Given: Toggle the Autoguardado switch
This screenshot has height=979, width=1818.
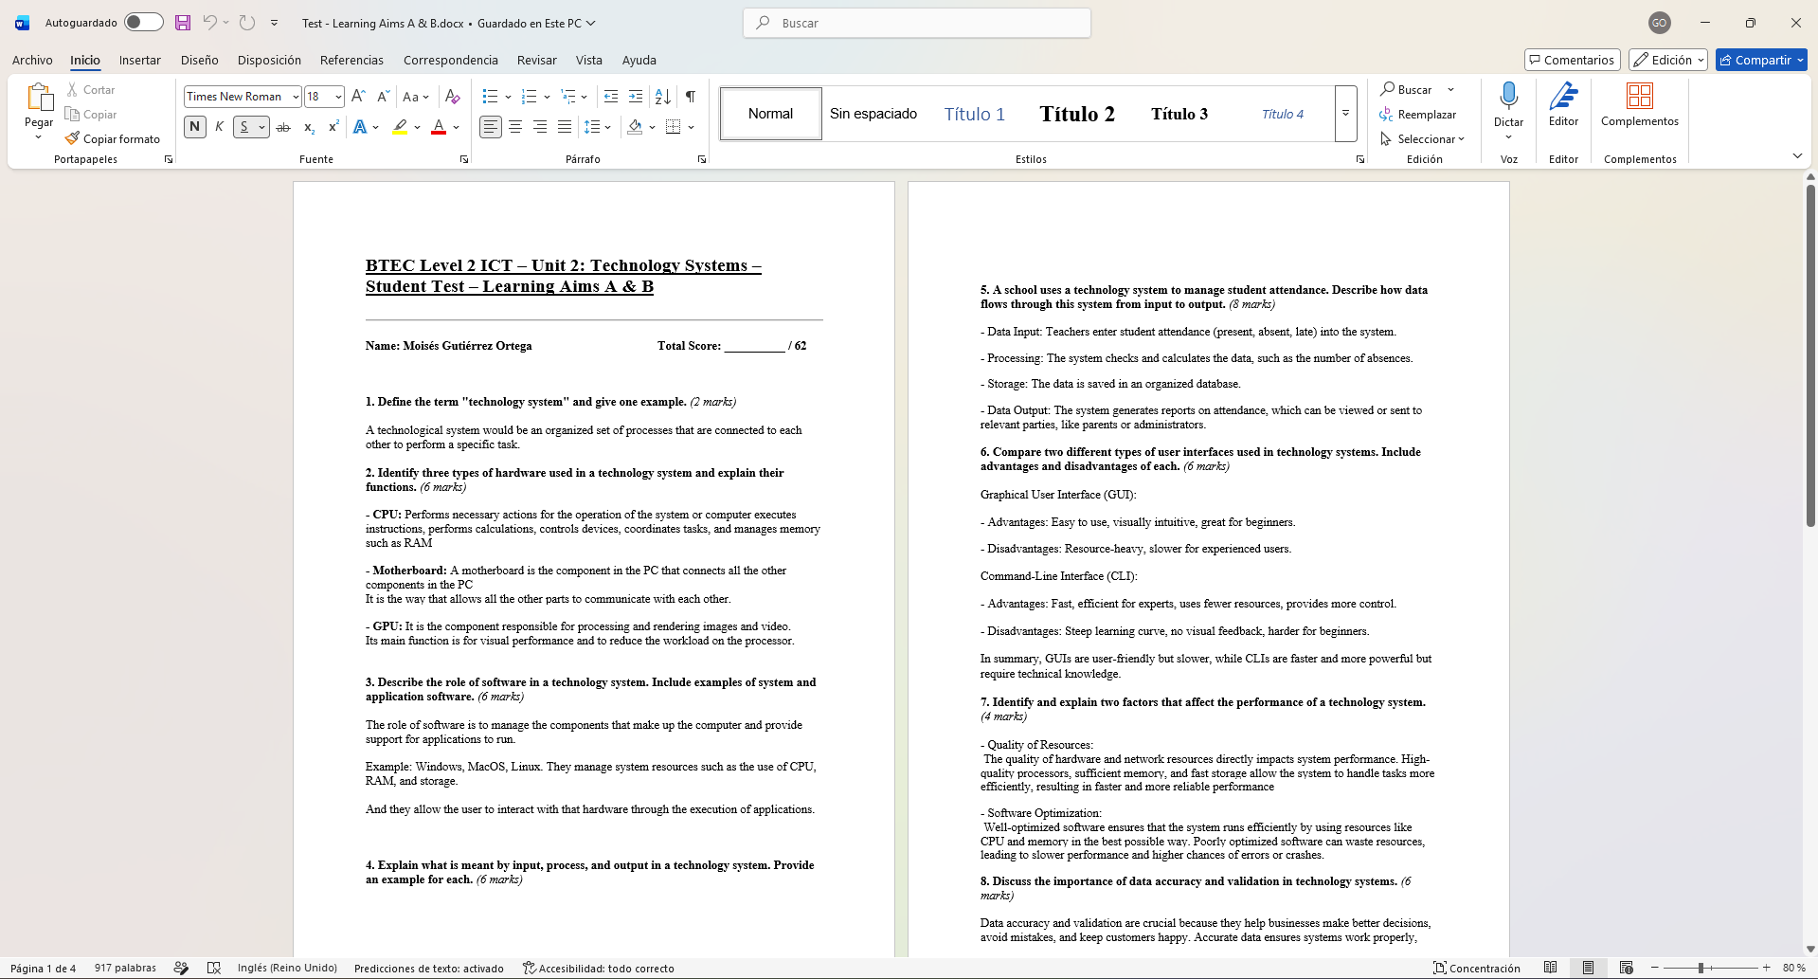Looking at the screenshot, I should 144,22.
